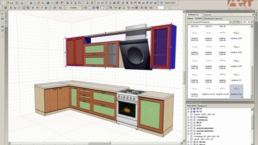
Task: Open the 'Другое' library tab
Action: (218, 19)
